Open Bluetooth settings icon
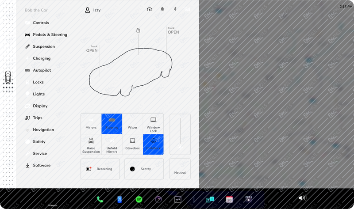This screenshot has width=354, height=209. click(x=175, y=9)
